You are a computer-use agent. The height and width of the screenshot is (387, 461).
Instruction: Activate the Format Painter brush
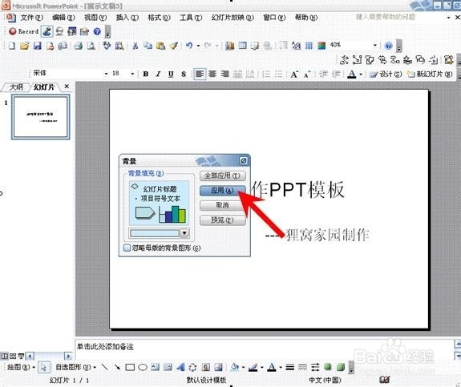(x=174, y=46)
